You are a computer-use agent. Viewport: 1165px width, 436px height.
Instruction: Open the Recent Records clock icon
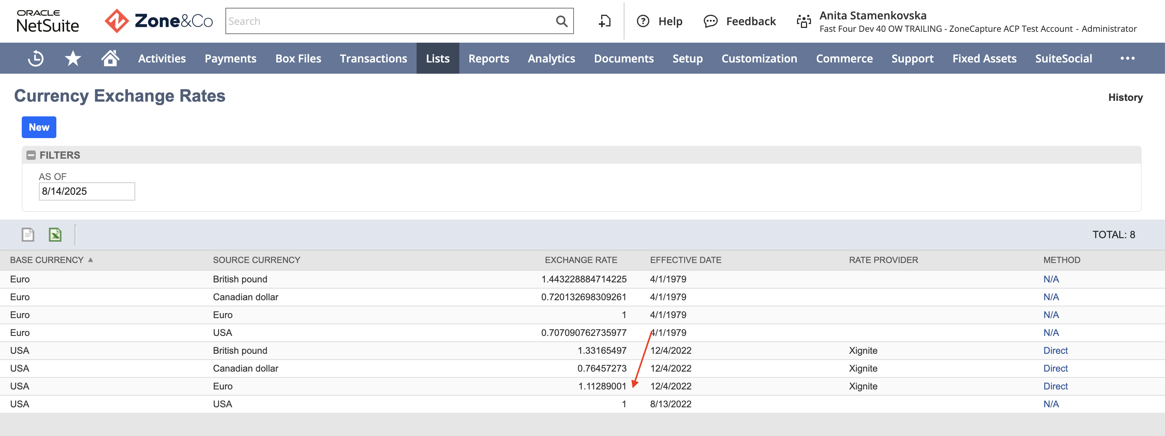pyautogui.click(x=36, y=59)
